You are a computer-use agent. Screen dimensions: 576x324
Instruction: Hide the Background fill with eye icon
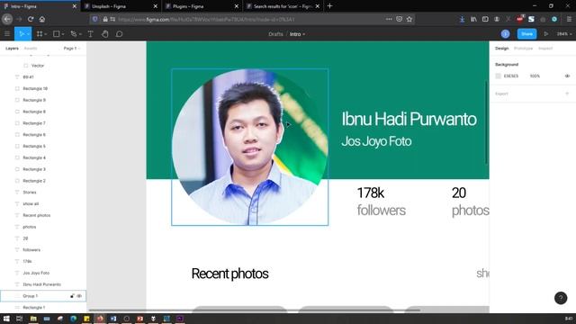coord(567,76)
